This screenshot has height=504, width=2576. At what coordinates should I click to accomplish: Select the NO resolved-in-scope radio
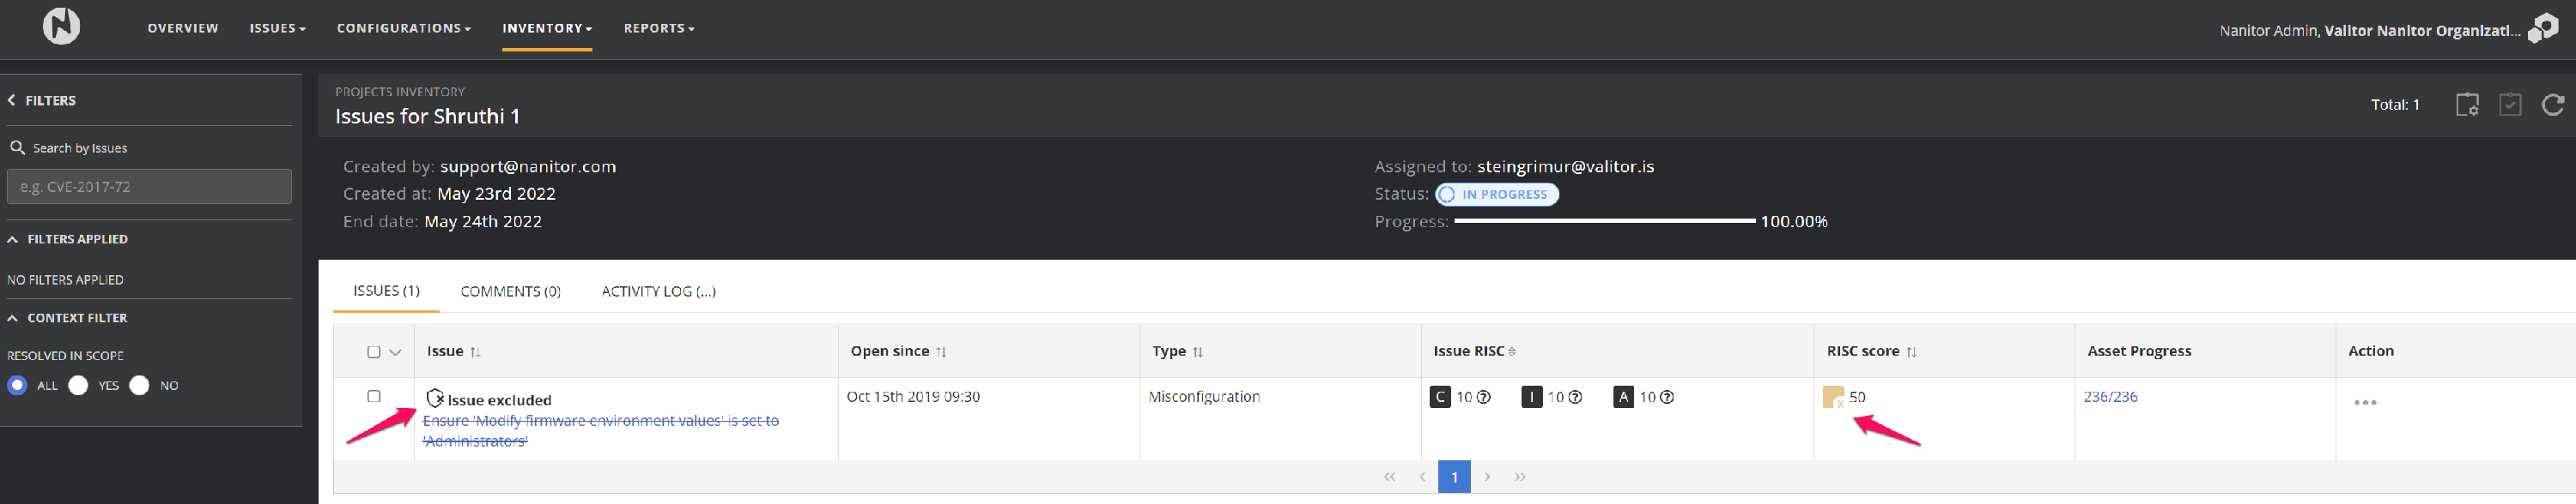pos(140,385)
